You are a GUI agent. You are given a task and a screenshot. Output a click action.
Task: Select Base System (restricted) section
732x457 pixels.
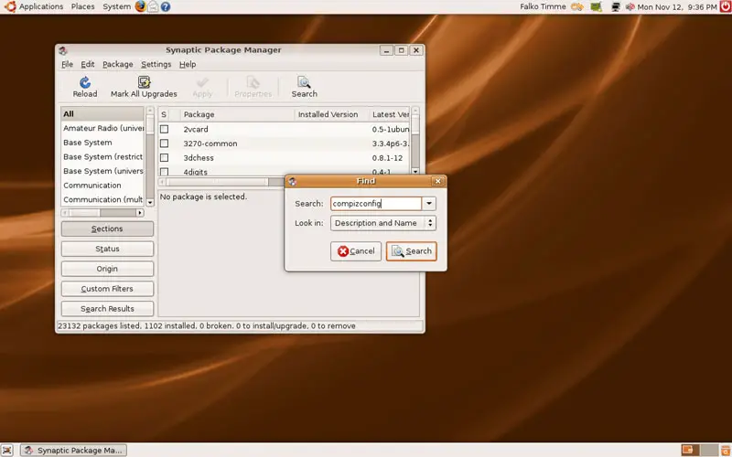[x=102, y=156]
